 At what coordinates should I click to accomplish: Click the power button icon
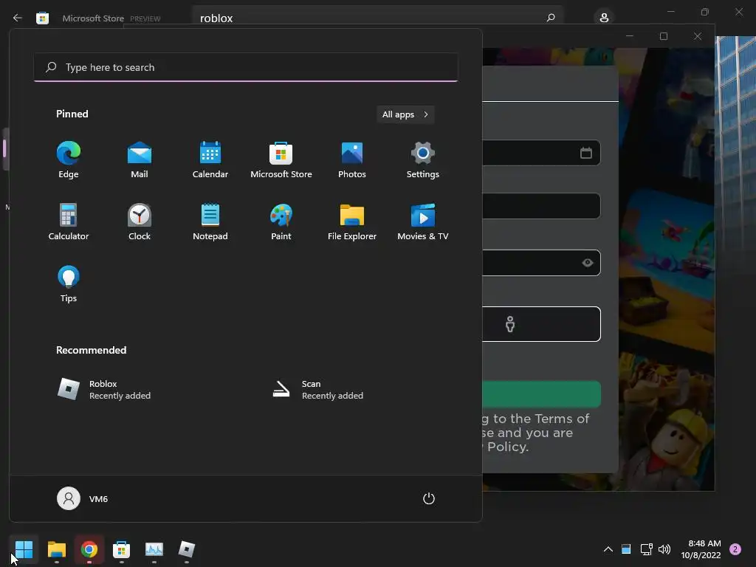429,498
